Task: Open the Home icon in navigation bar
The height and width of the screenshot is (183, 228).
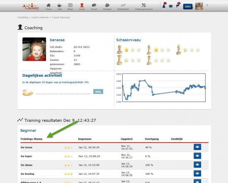Action: [49, 5]
